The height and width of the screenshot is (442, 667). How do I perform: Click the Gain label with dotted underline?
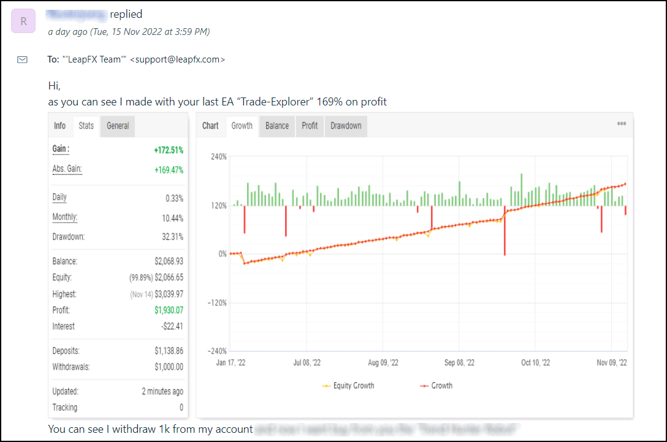61,149
